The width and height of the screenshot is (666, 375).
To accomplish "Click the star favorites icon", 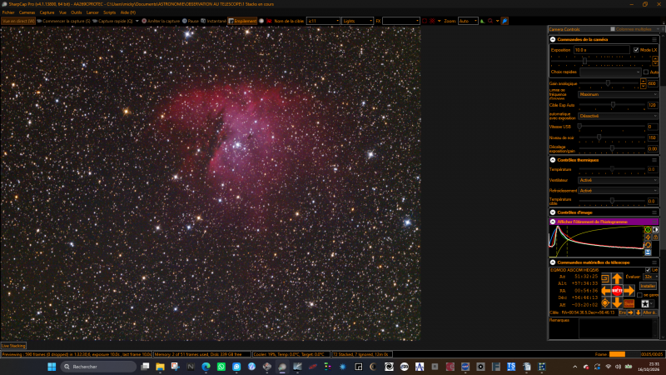I will [x=644, y=303].
